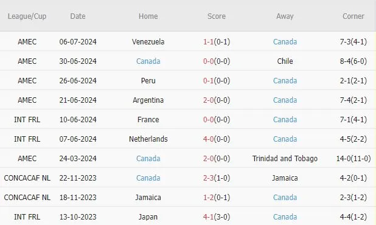Click the Canada link in Venezuela match row

(x=285, y=42)
